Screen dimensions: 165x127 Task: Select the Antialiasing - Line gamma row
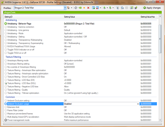tap(81, 30)
